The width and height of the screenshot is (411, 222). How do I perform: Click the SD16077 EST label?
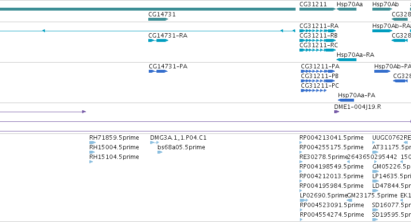[391, 205]
